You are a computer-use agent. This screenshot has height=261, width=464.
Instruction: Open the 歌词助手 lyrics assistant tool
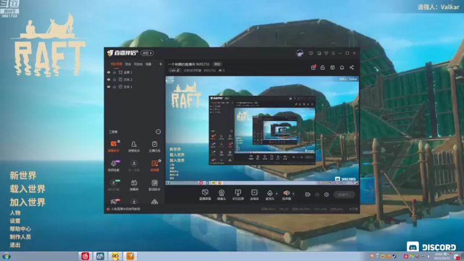click(154, 185)
